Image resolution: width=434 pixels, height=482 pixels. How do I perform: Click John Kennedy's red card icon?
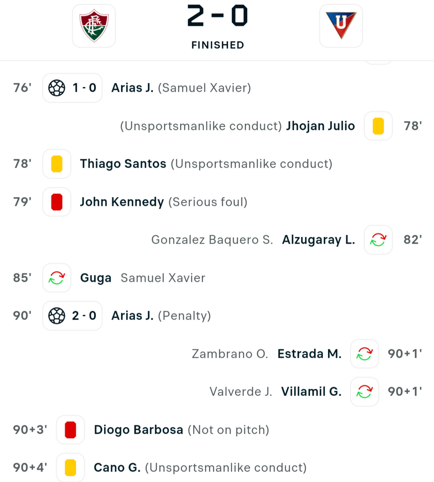pyautogui.click(x=57, y=202)
